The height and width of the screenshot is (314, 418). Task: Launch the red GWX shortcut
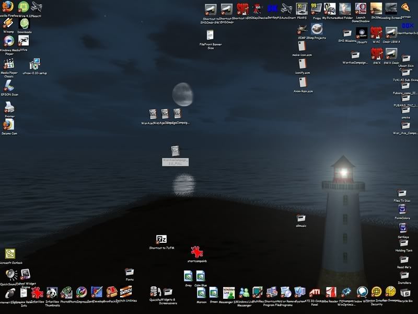[x=376, y=54]
